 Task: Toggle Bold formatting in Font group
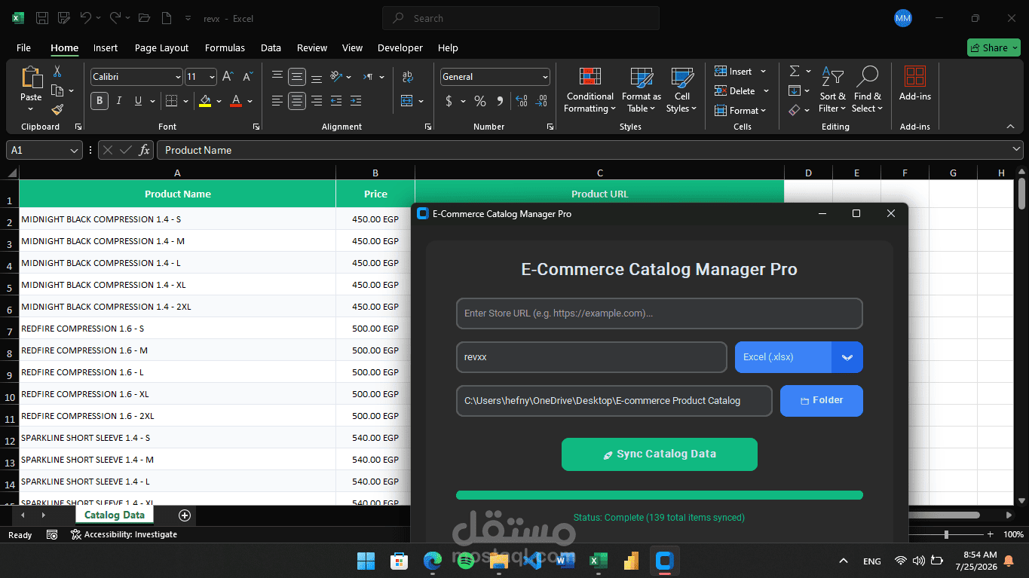(100, 101)
